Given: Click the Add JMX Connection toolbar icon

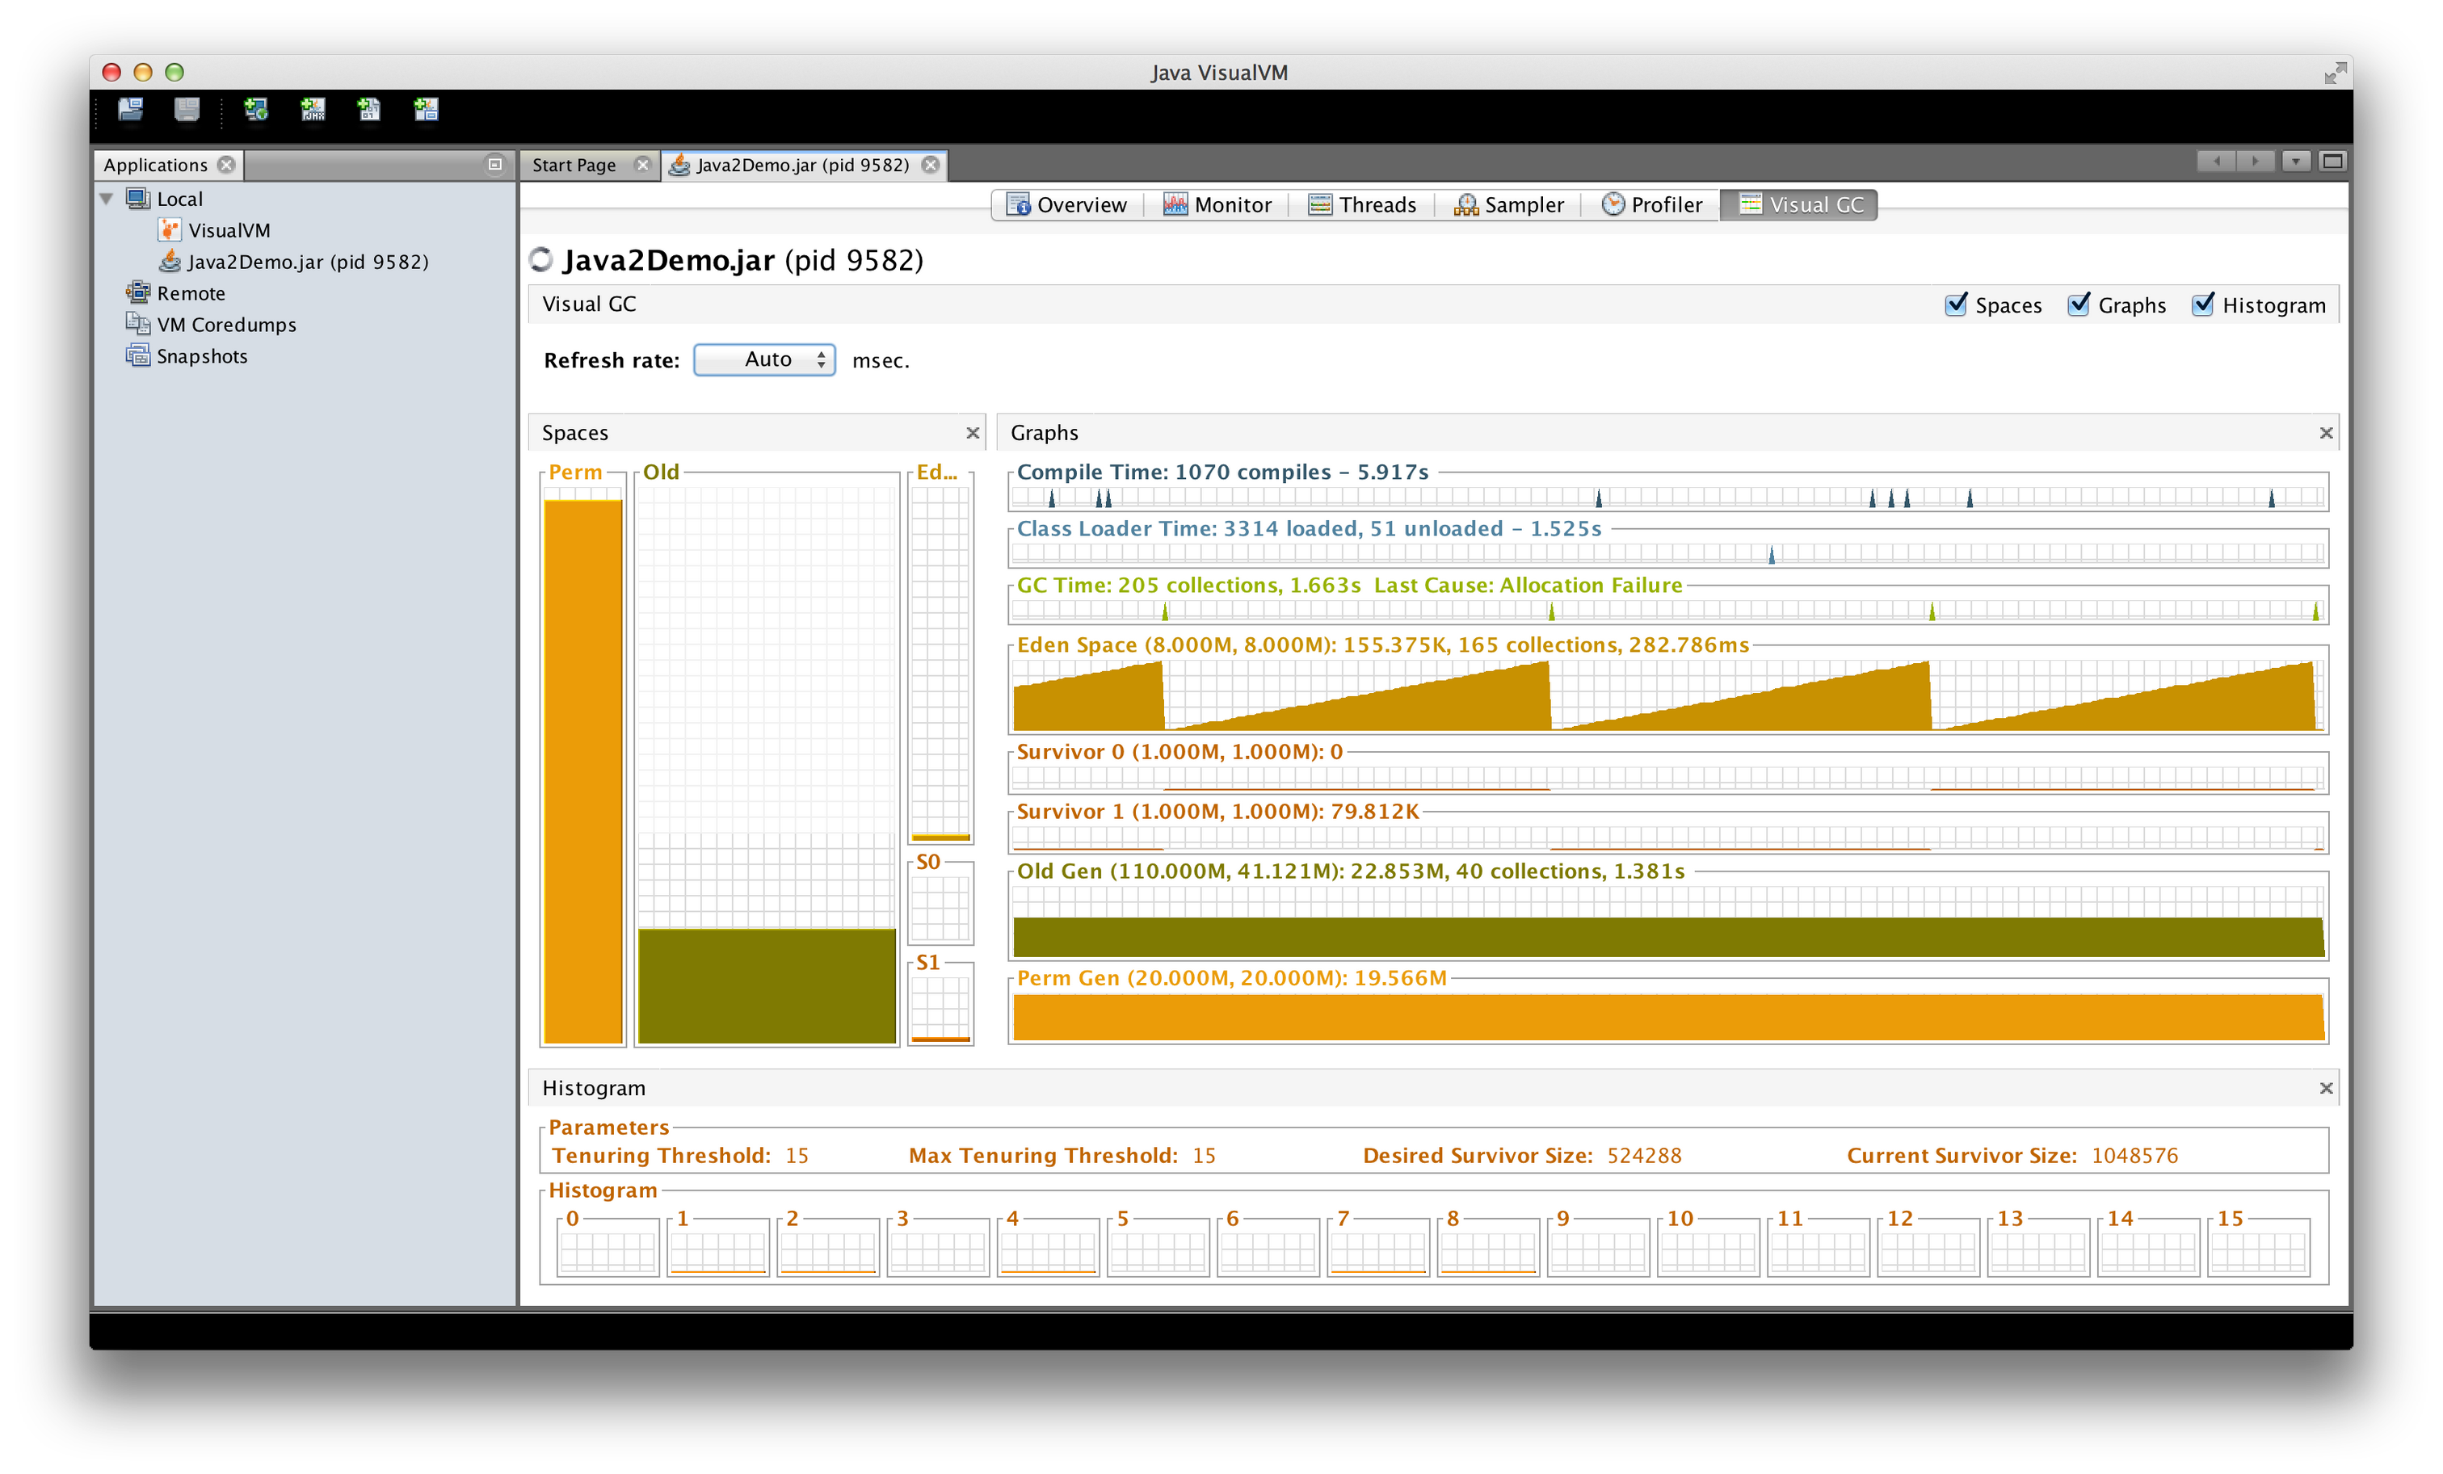Looking at the screenshot, I should pyautogui.click(x=313, y=109).
